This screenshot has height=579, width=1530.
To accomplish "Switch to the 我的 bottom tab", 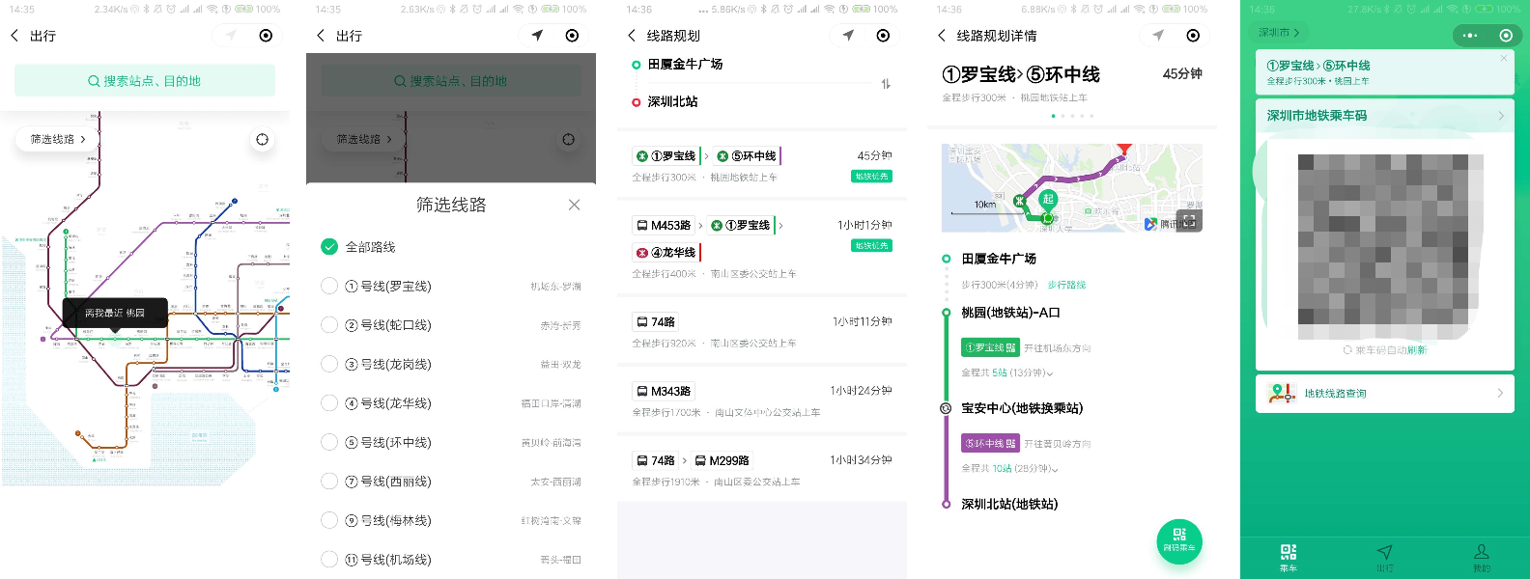I will click(1482, 558).
